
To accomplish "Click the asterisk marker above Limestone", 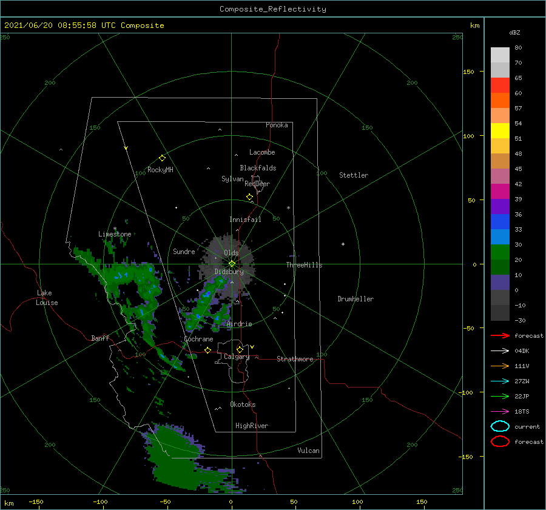I will pos(115,229).
